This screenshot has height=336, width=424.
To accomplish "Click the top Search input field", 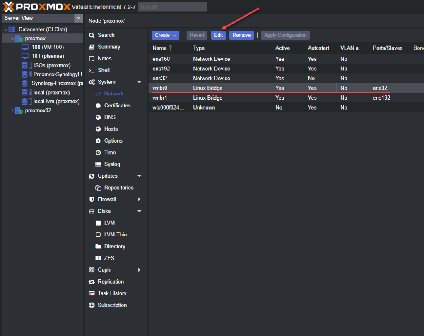I will click(x=173, y=7).
